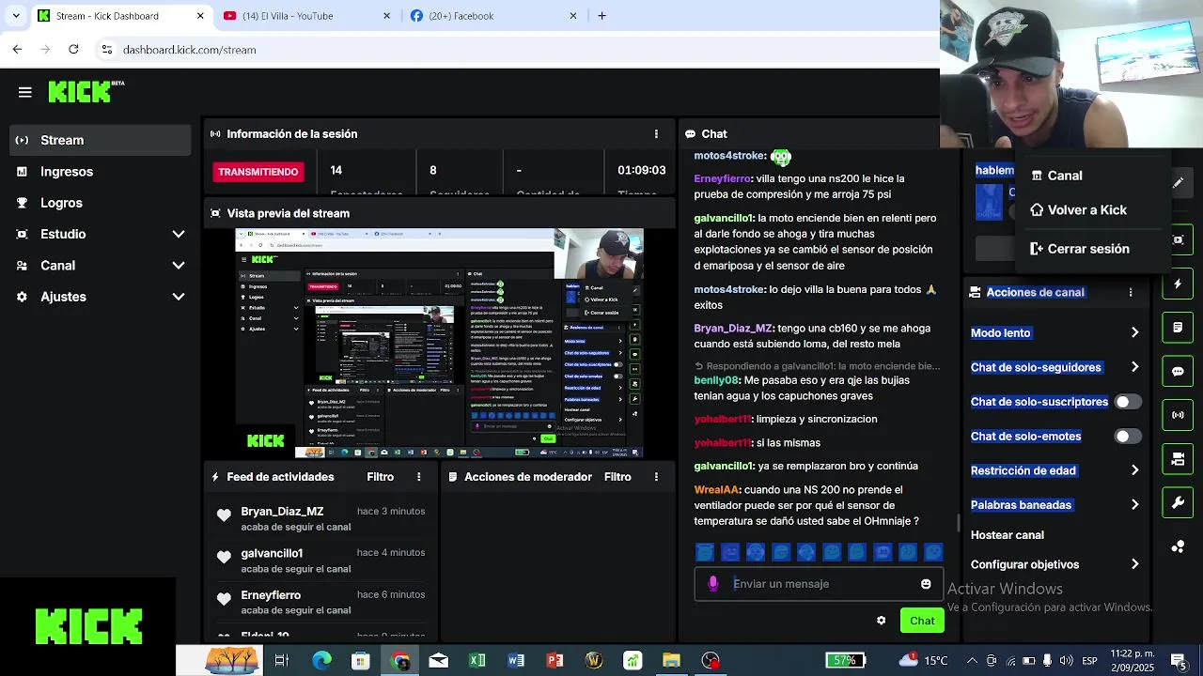Expand Modo lento settings

pos(1134,332)
